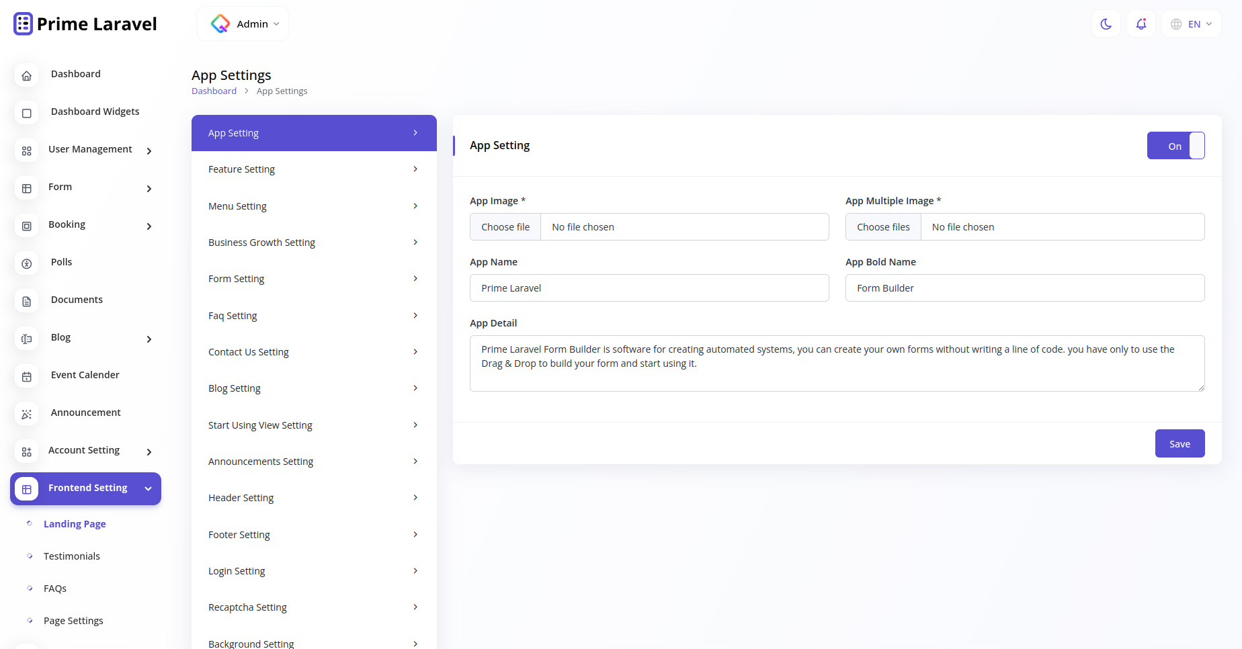
Task: Switch the App Setting toggle to Off
Action: pos(1175,145)
